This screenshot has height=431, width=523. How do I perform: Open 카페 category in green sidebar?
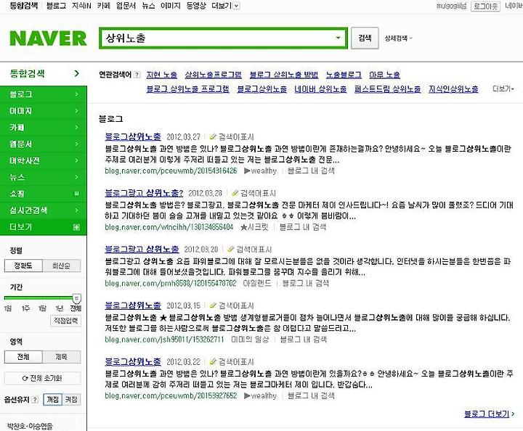(x=44, y=128)
